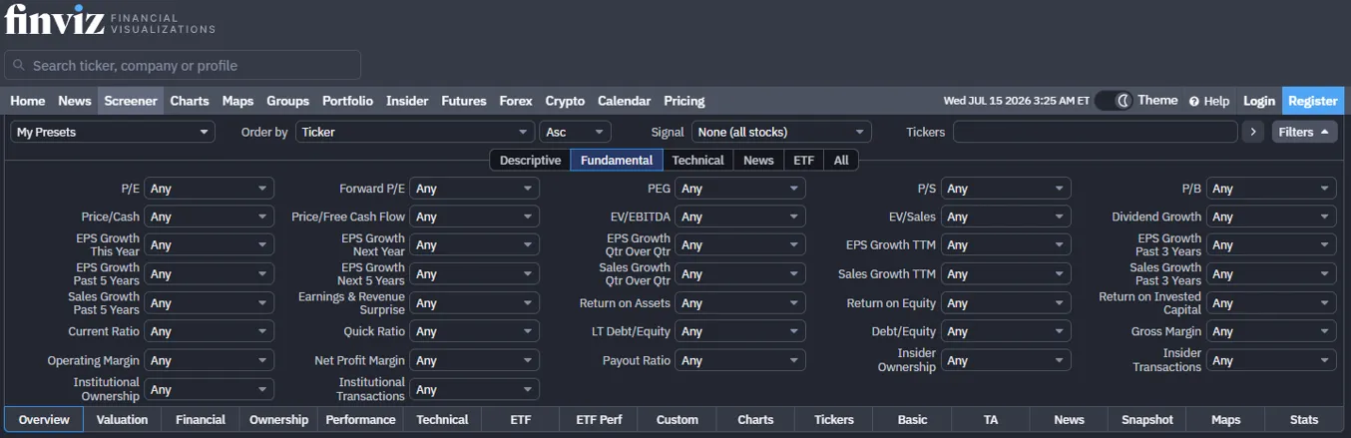Open the Payout Ratio dropdown

[740, 360]
